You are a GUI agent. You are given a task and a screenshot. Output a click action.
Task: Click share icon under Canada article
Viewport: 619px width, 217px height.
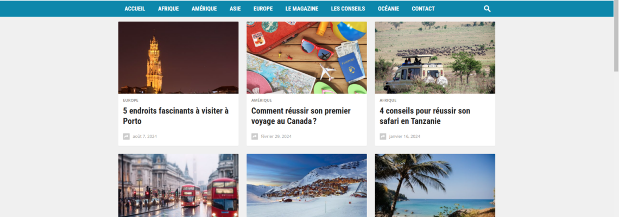coord(255,137)
